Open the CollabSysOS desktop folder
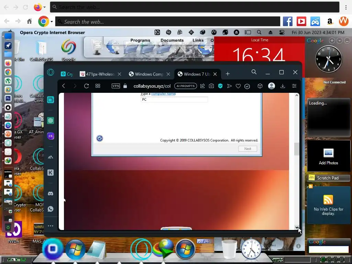This screenshot has height=264, width=352. click(x=41, y=51)
